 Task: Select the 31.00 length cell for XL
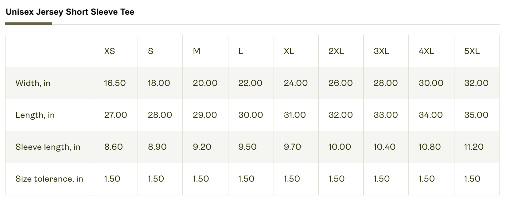click(295, 115)
